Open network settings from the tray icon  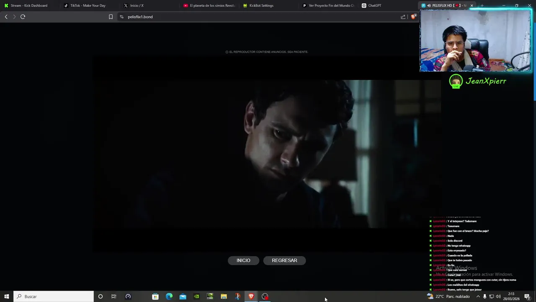tap(492, 297)
